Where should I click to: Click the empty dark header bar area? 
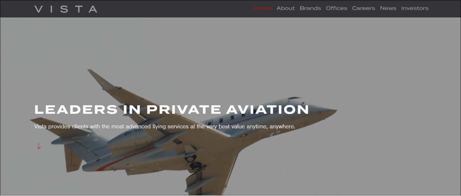175,9
